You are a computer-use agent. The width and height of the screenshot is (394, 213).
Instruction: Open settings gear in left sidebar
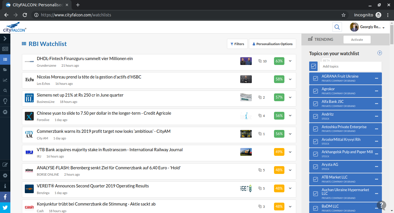click(5, 175)
